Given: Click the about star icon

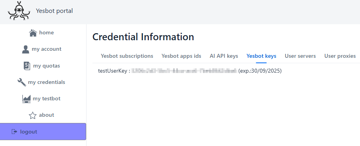Looking at the screenshot, I should tap(33, 115).
